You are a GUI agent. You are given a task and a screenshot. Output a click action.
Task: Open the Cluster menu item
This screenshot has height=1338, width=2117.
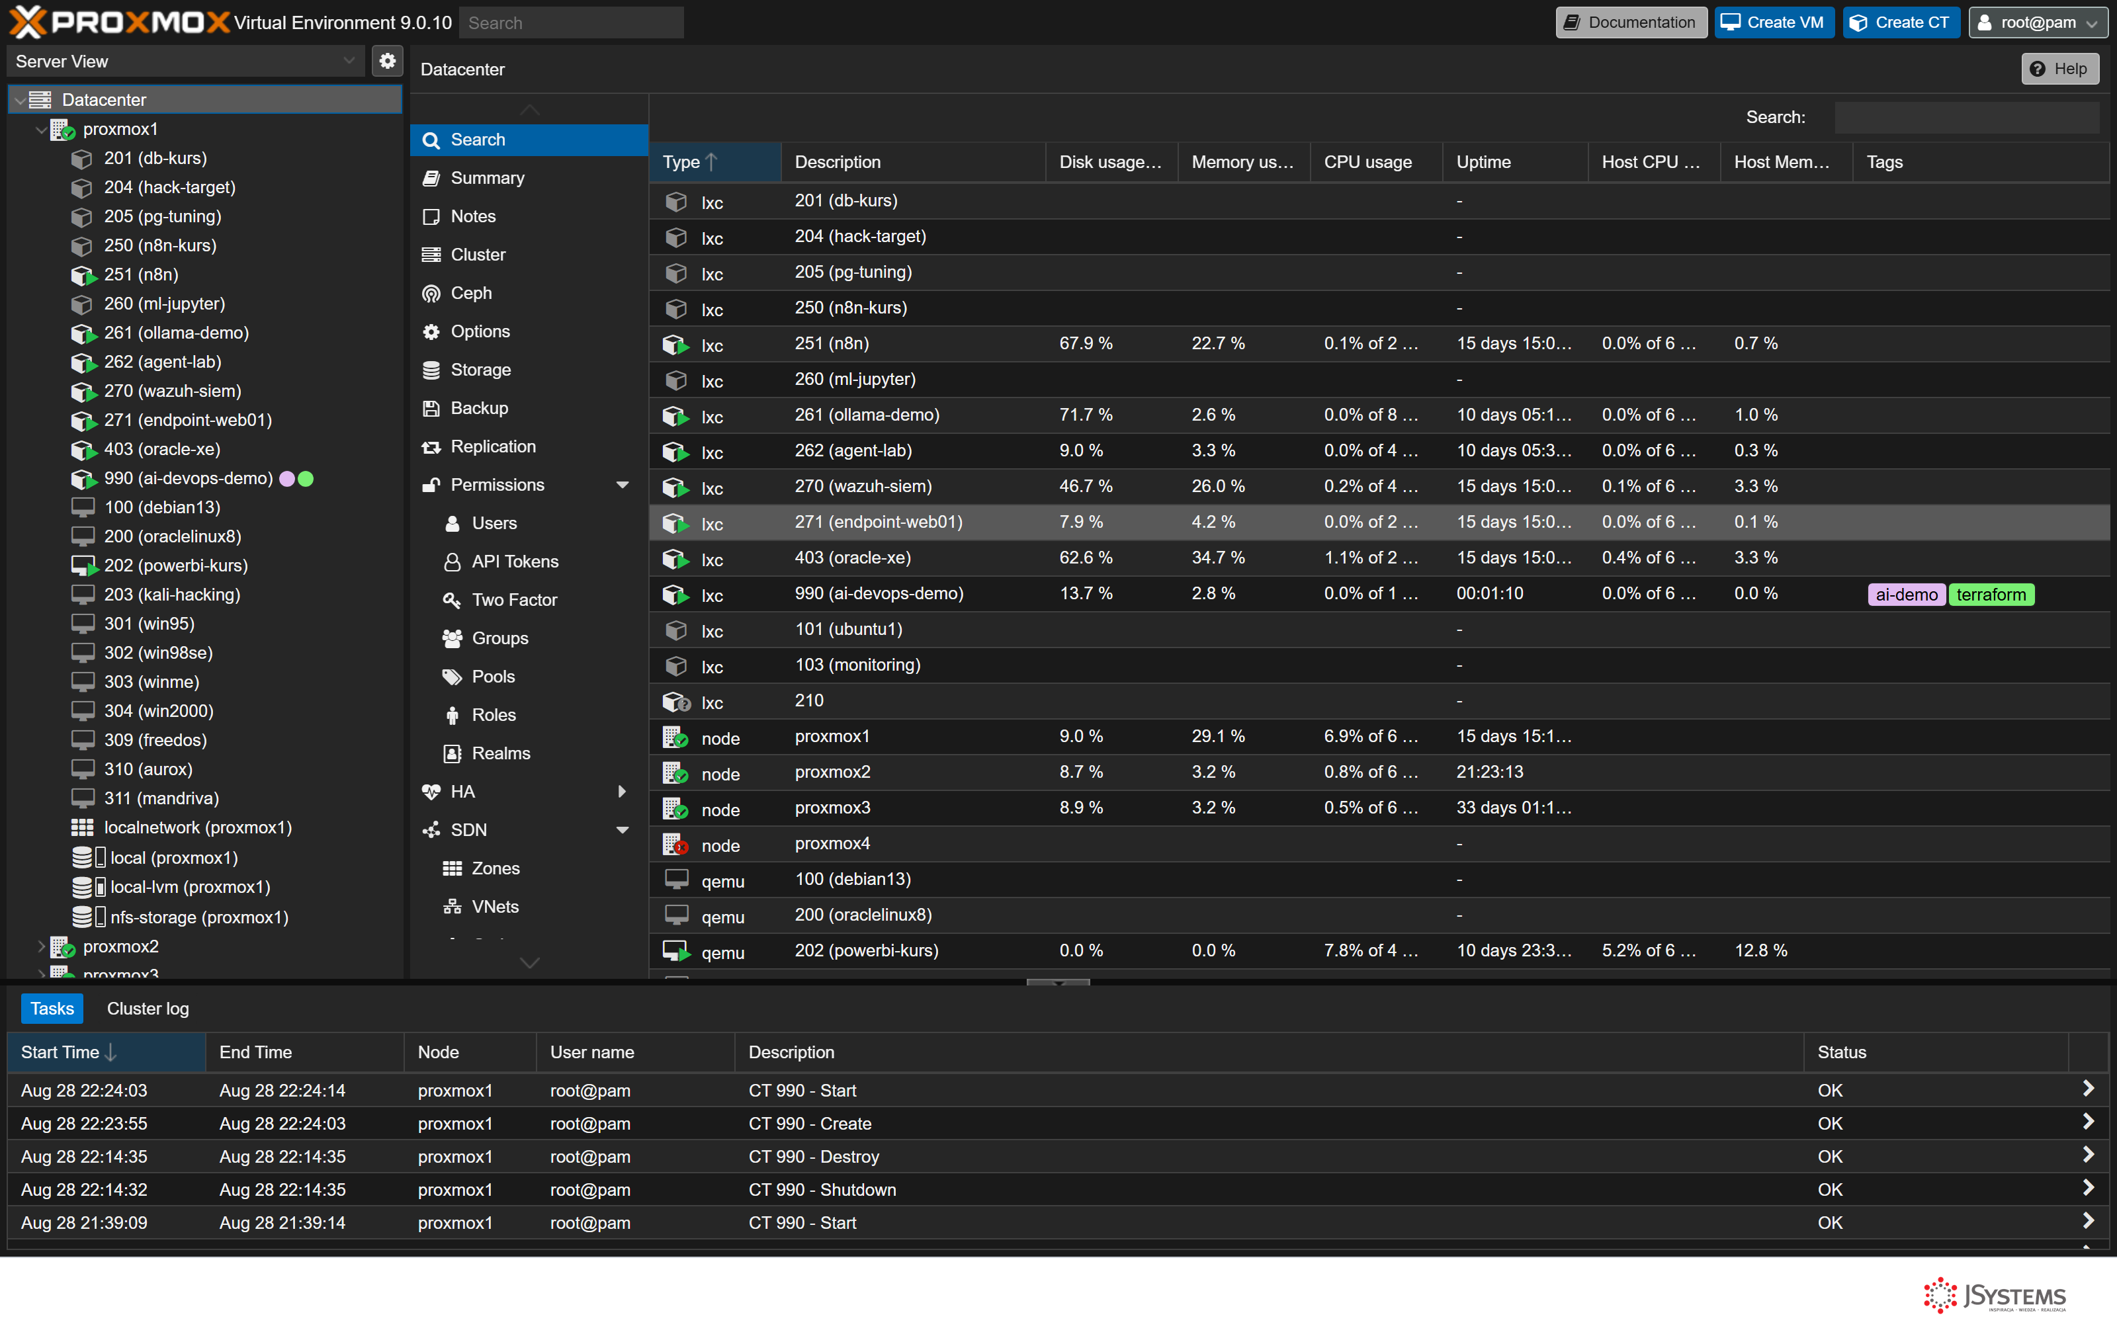point(529,255)
